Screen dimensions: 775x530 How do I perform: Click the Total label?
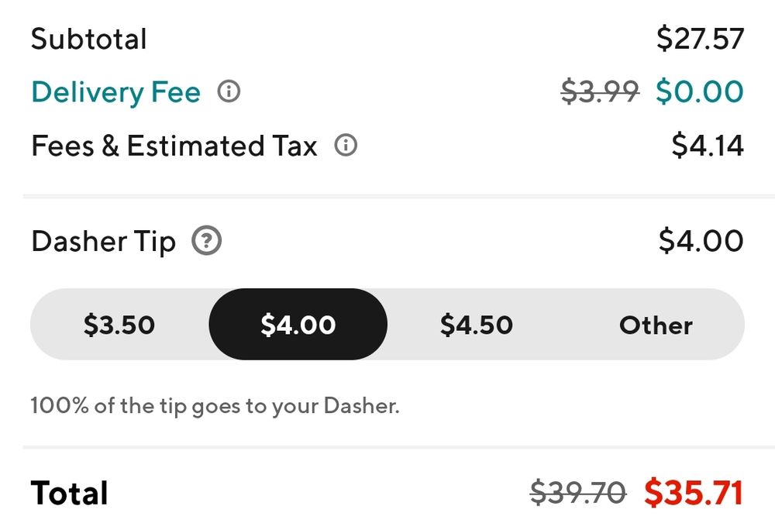pos(69,491)
